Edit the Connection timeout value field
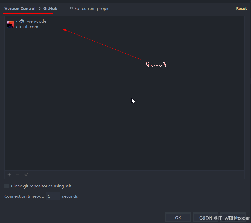 point(53,196)
